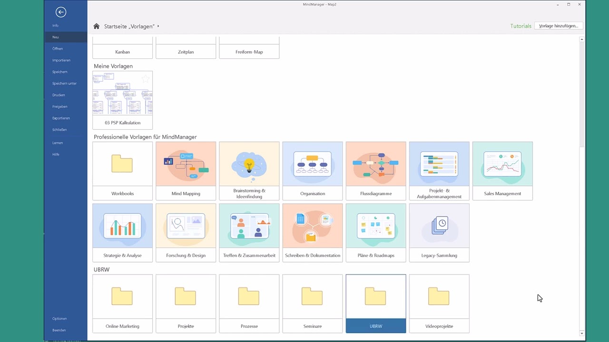Maximize the MindManager window
Image resolution: width=609 pixels, height=342 pixels.
point(569,4)
